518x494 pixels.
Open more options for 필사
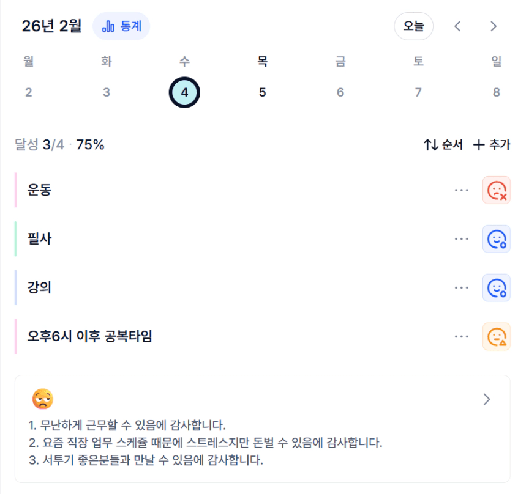coord(461,239)
